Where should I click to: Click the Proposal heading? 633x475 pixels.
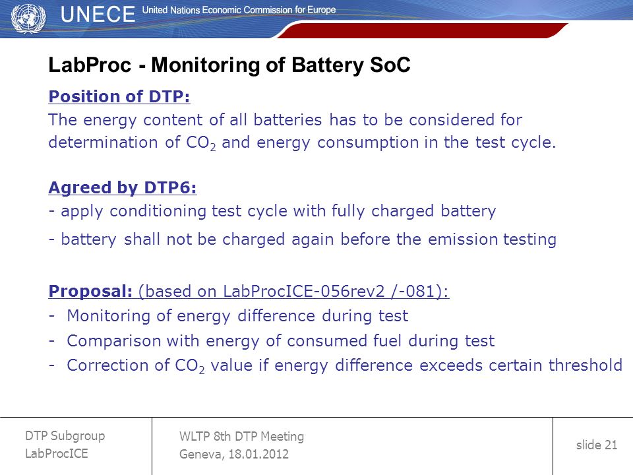pos(90,291)
